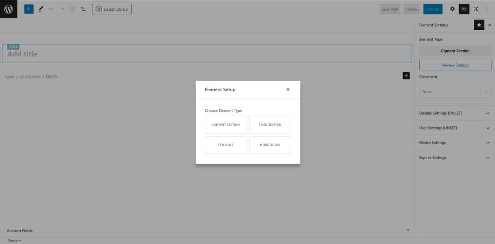The image size is (495, 244).
Task: Toggle the star favorite in Element Settings
Action: 479,25
